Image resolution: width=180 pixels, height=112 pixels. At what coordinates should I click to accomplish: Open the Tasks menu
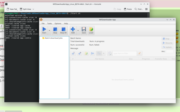pos(49,23)
